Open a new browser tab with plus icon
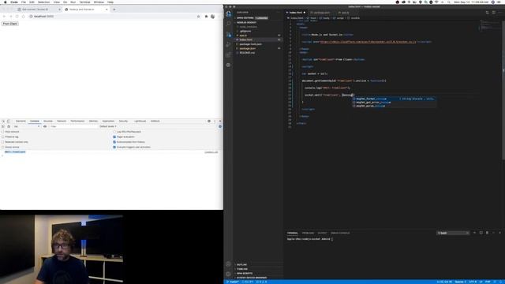 point(114,9)
